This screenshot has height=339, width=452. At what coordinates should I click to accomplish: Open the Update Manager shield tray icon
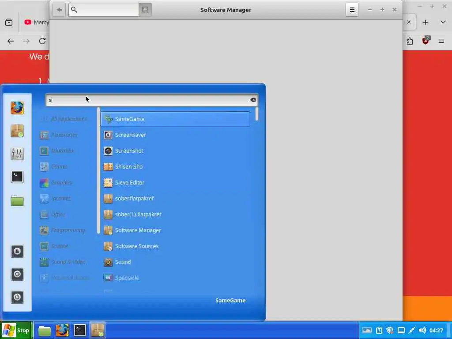tap(390, 330)
